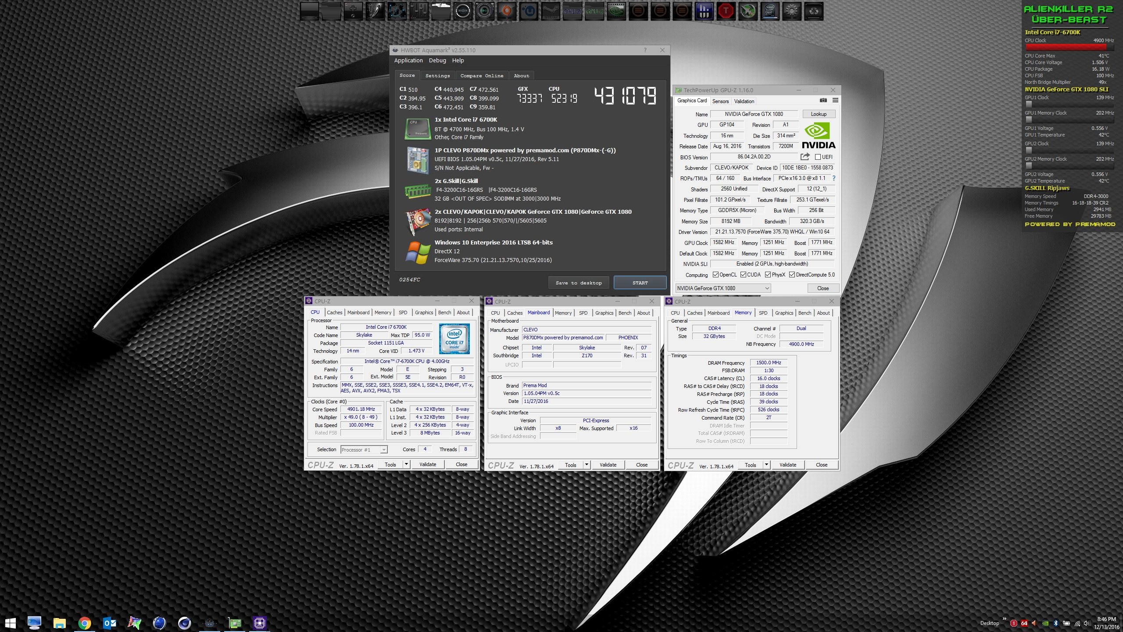Screen dimensions: 1123x632
Task: Open the GPU-Z hamburger menu
Action: tap(835, 101)
